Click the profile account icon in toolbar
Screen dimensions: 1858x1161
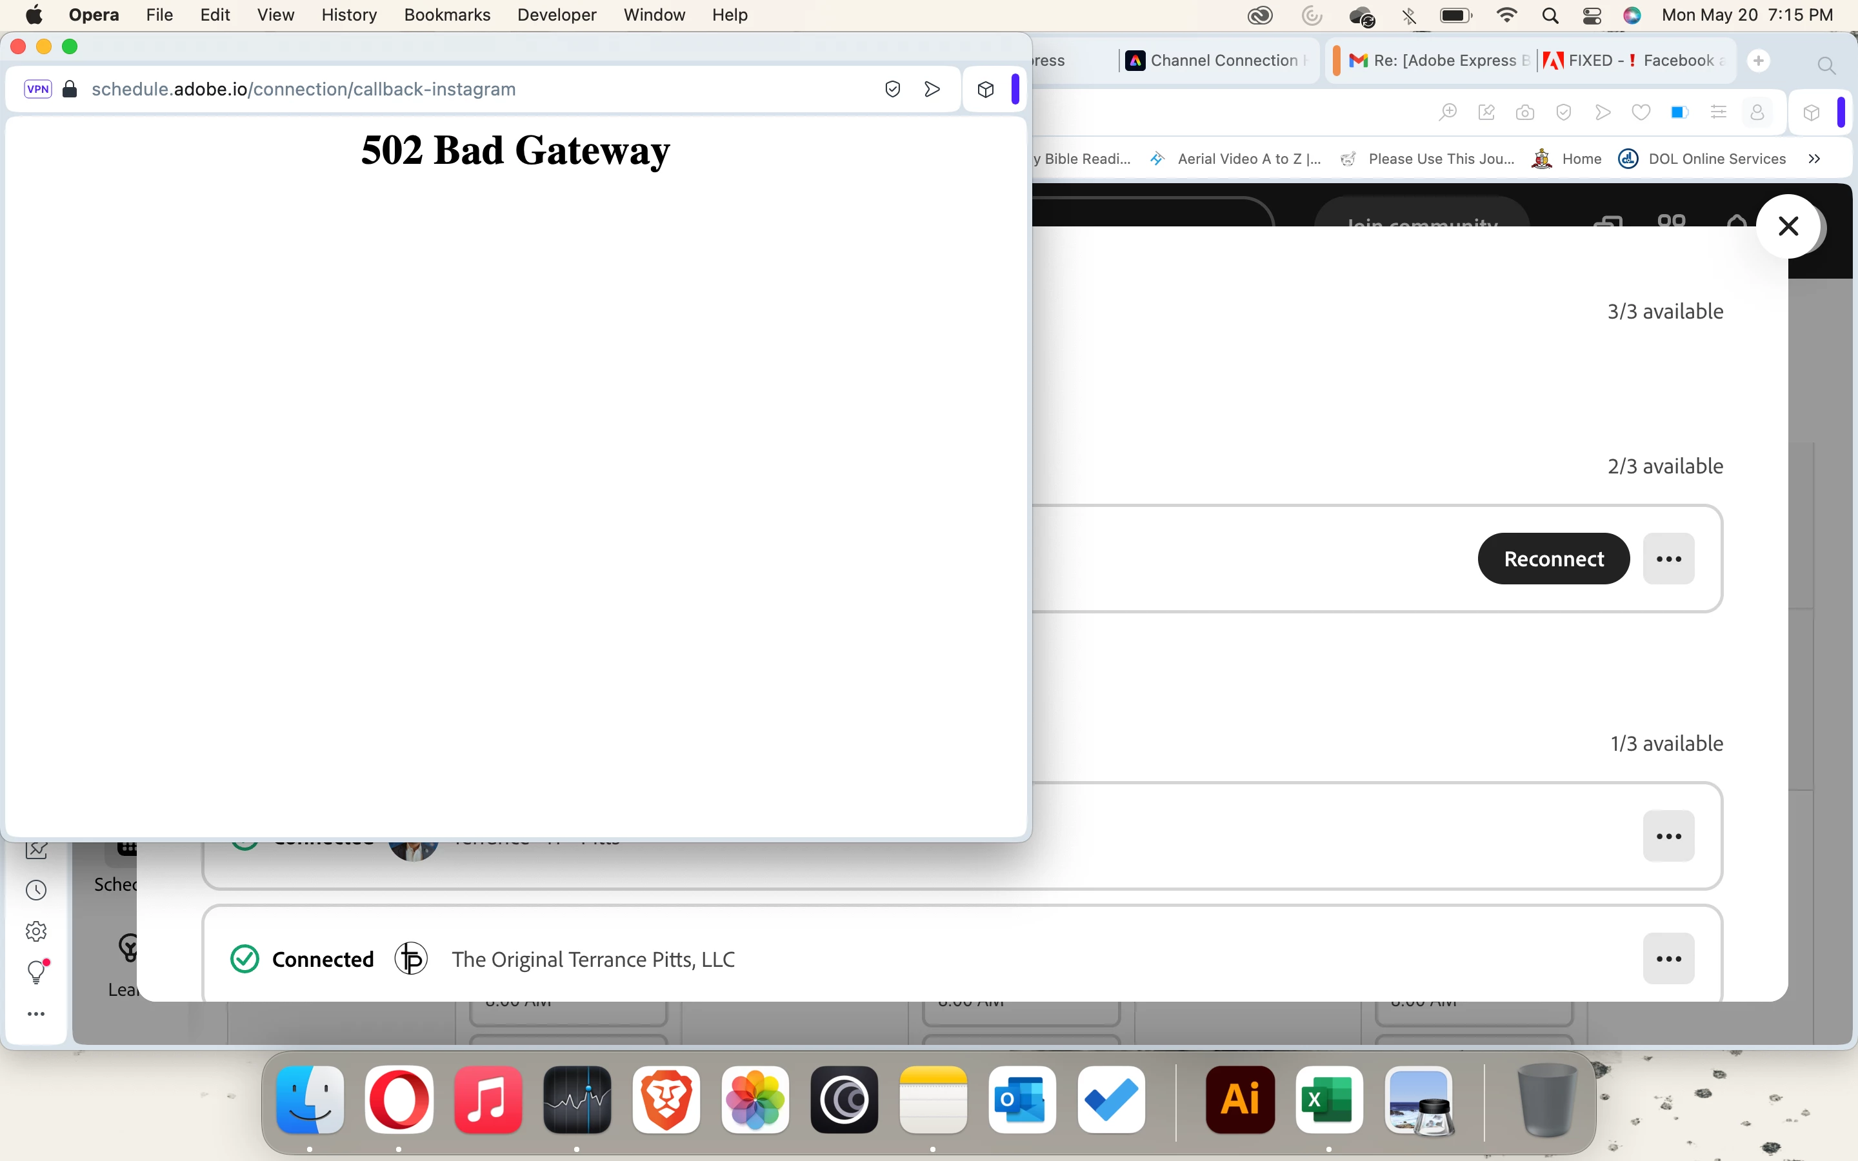tap(1757, 113)
